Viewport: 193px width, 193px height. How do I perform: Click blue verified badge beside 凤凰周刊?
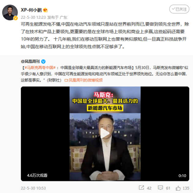coord(43,61)
